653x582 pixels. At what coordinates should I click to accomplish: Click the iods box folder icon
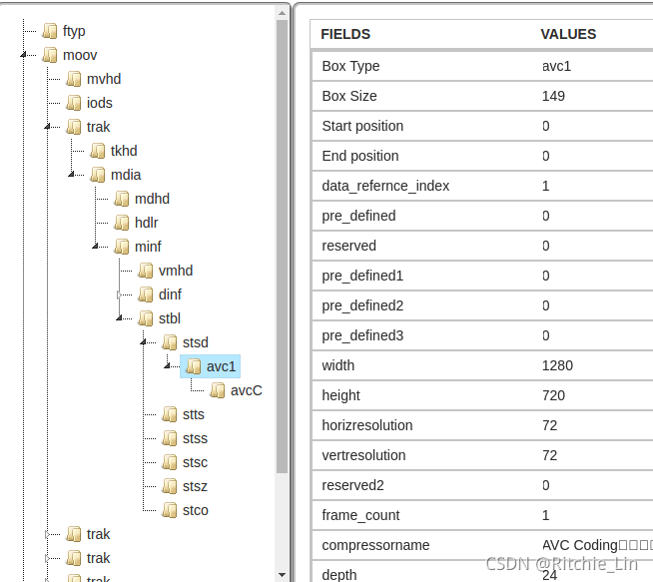click(74, 103)
